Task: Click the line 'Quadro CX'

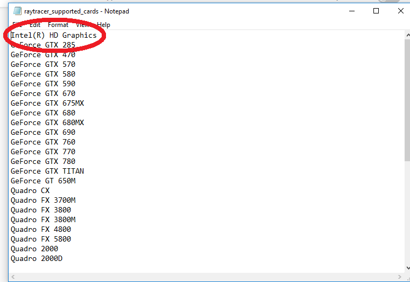Action: (x=30, y=190)
